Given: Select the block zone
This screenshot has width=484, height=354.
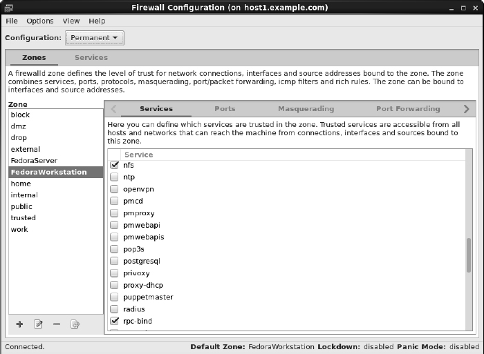Looking at the screenshot, I should [x=56, y=115].
